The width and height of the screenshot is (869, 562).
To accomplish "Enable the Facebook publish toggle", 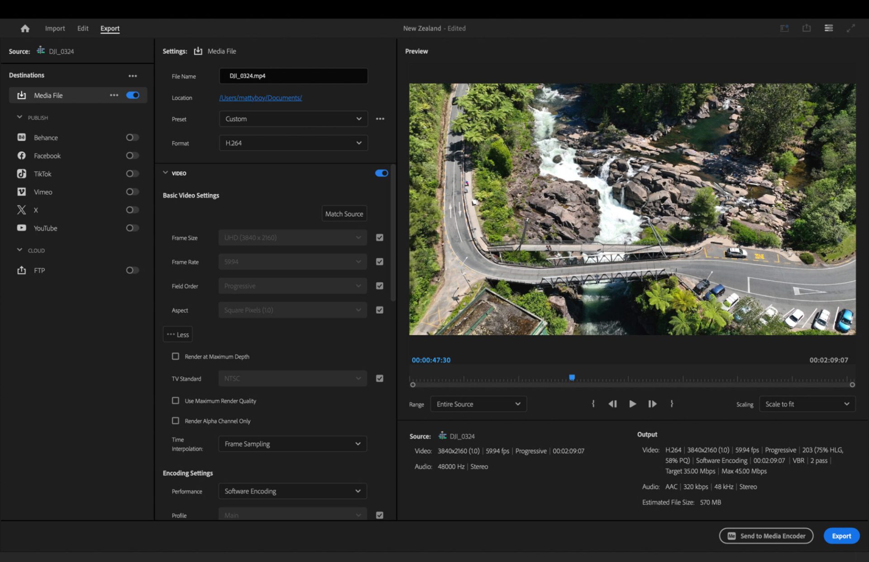I will pos(132,155).
